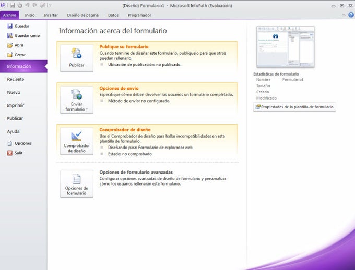Image resolution: width=355 pixels, height=270 pixels.
Task: Click the Abrir folder icon
Action: pos(10,45)
